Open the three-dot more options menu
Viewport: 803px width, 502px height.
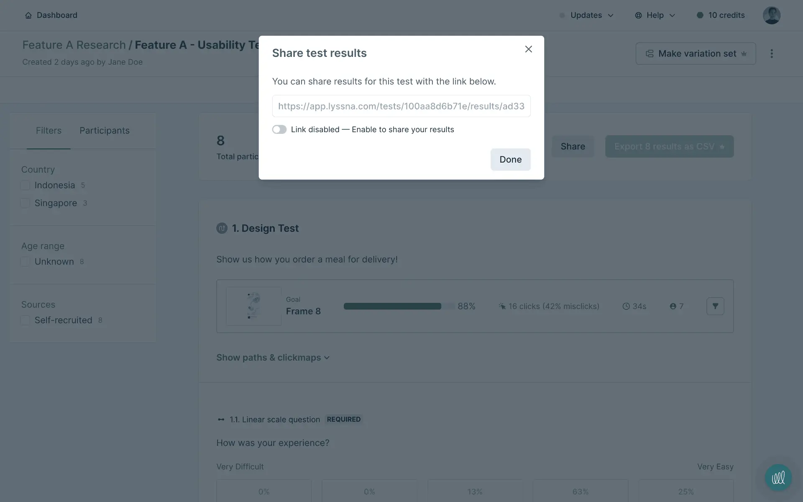click(772, 54)
